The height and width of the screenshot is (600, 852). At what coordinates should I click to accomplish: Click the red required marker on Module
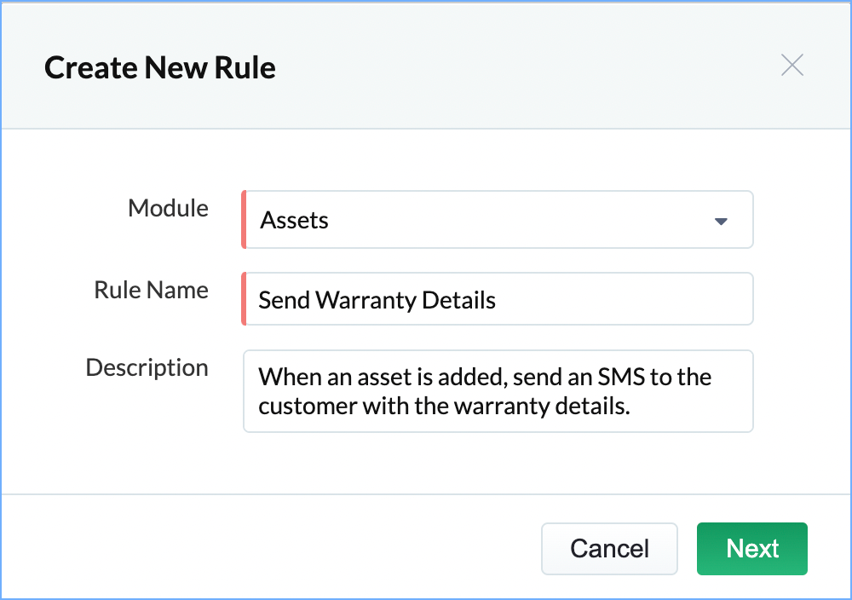pyautogui.click(x=244, y=220)
